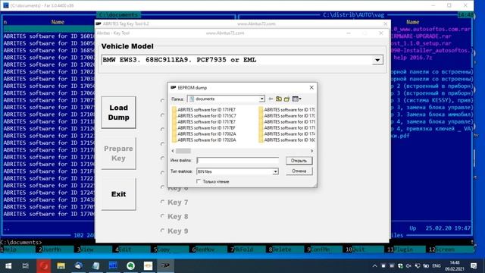
Task: Click the 'C:\distrib\AUTO\vag' panel title
Action: point(354,15)
